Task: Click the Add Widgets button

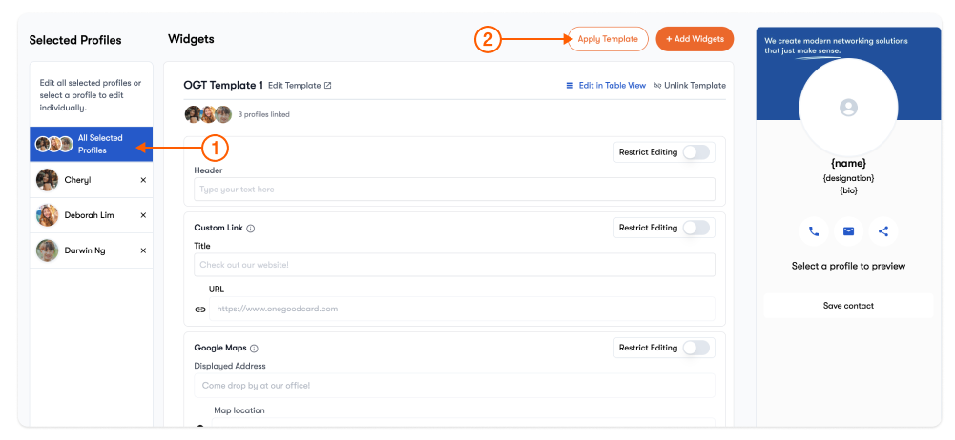Action: (695, 39)
